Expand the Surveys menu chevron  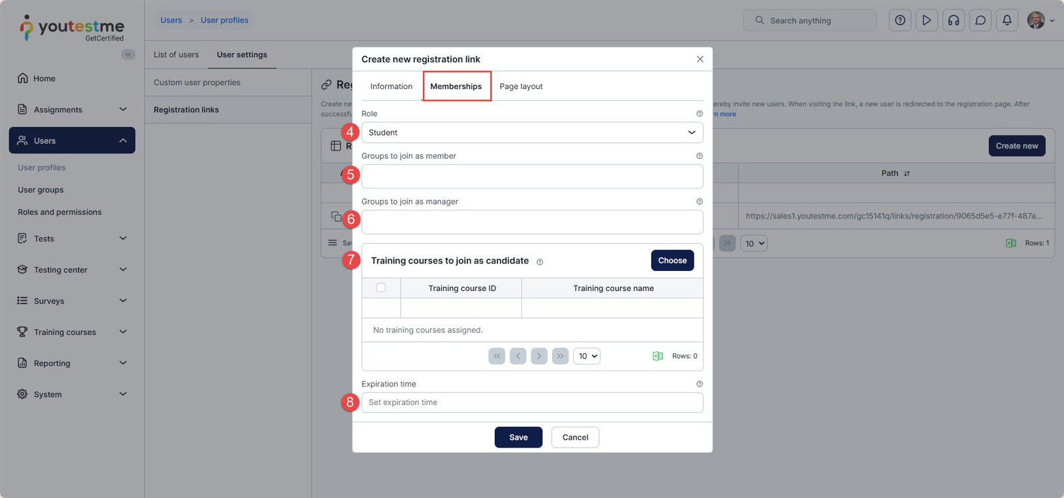(x=123, y=301)
